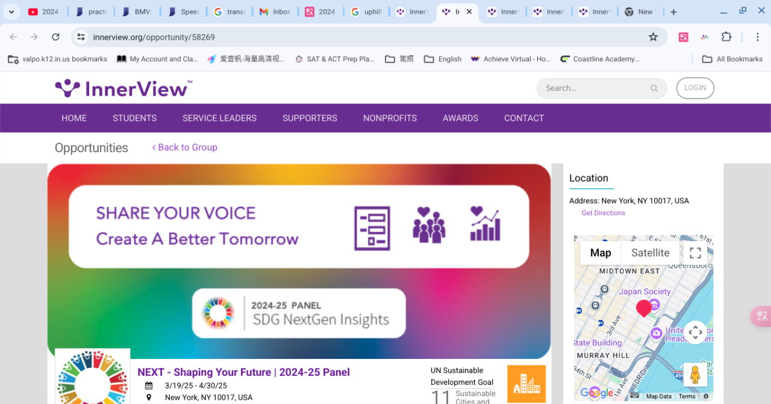
Task: Click the Japan Society museum marker
Action: [x=654, y=306]
